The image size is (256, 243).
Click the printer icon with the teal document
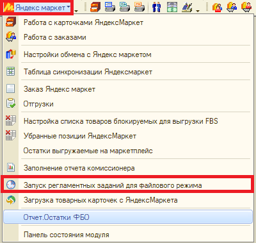pos(125,7)
